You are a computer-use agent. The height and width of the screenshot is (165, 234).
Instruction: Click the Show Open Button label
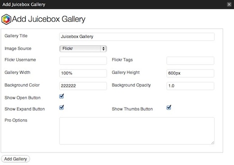[22, 98]
